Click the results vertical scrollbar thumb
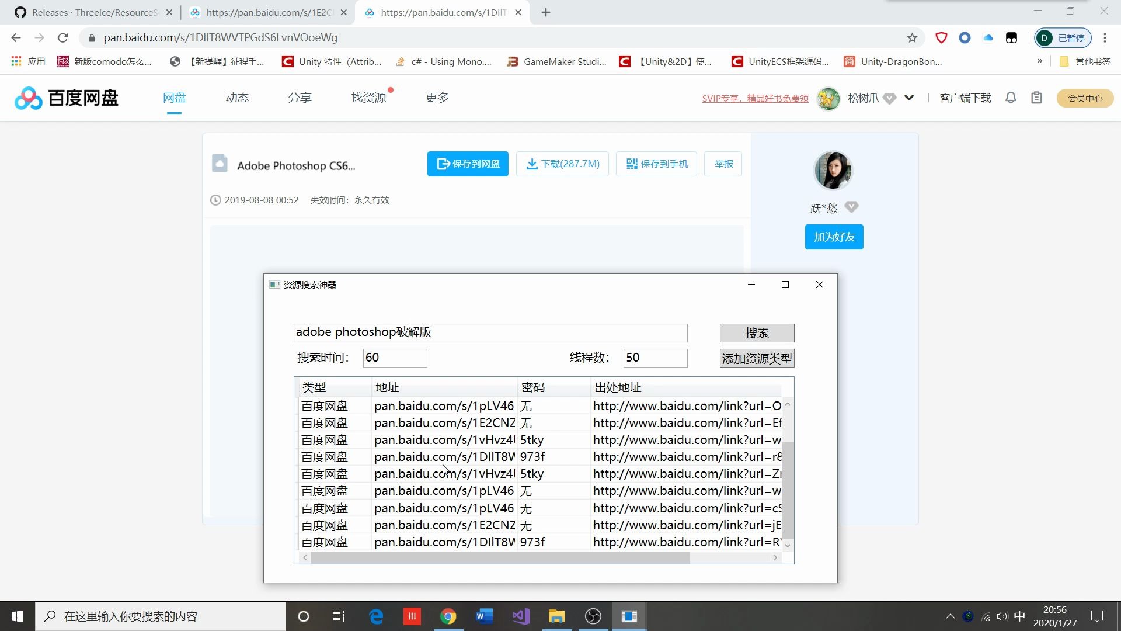Viewport: 1121px width, 631px height. pos(788,490)
